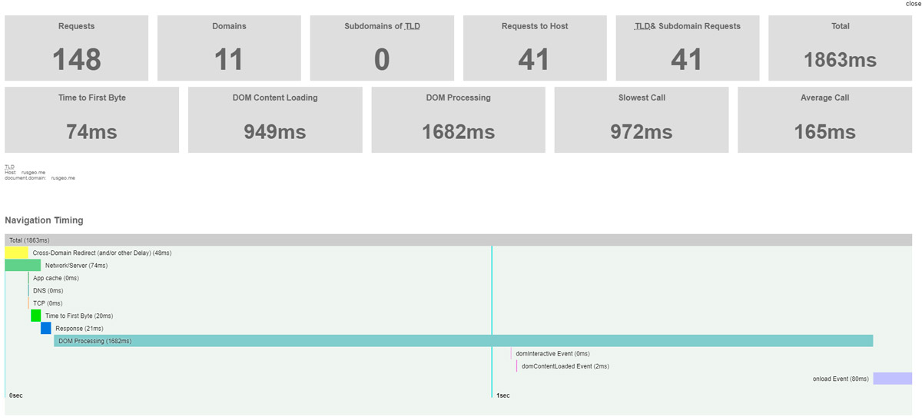
Task: Click the Subdomains of TLD card
Action: [382, 48]
